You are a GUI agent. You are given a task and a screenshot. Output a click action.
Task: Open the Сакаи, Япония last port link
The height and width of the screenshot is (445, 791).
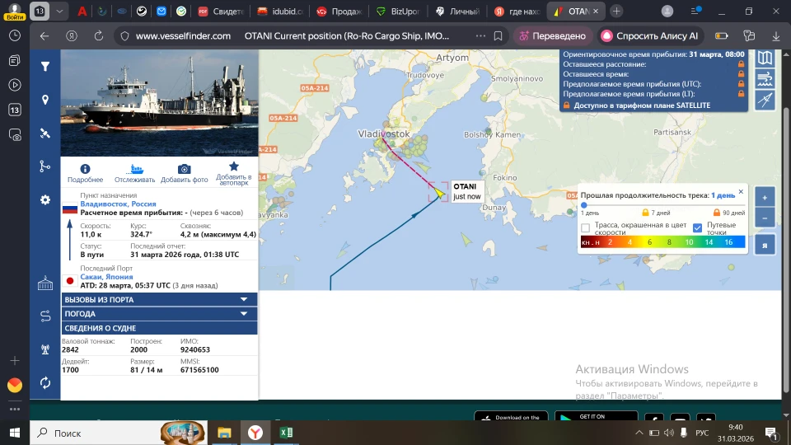tap(106, 277)
